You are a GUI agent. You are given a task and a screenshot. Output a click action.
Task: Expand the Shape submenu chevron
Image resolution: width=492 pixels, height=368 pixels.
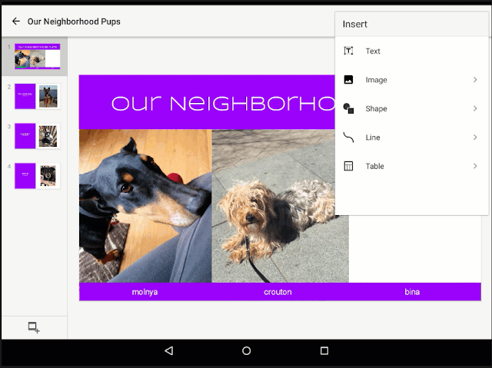(x=475, y=108)
